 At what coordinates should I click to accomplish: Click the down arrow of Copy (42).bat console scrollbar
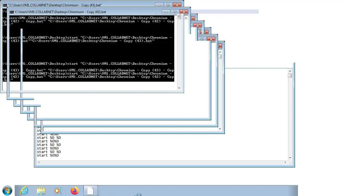click(179, 88)
